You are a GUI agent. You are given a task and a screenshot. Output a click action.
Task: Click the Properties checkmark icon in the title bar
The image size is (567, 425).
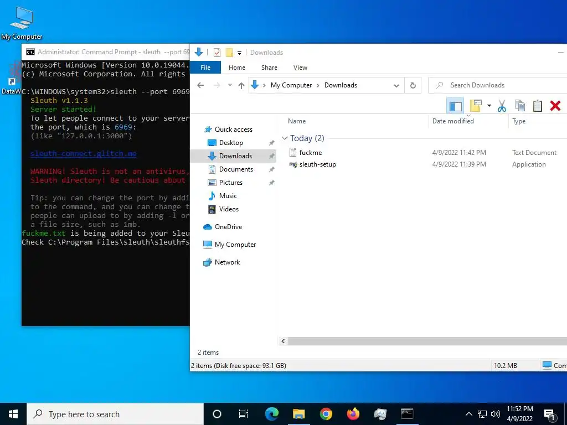pyautogui.click(x=217, y=53)
